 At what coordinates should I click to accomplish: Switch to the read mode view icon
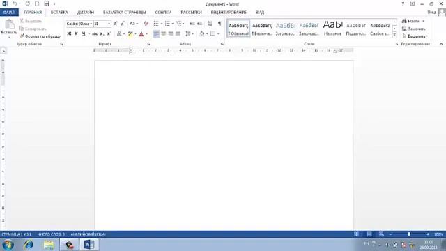click(356, 234)
